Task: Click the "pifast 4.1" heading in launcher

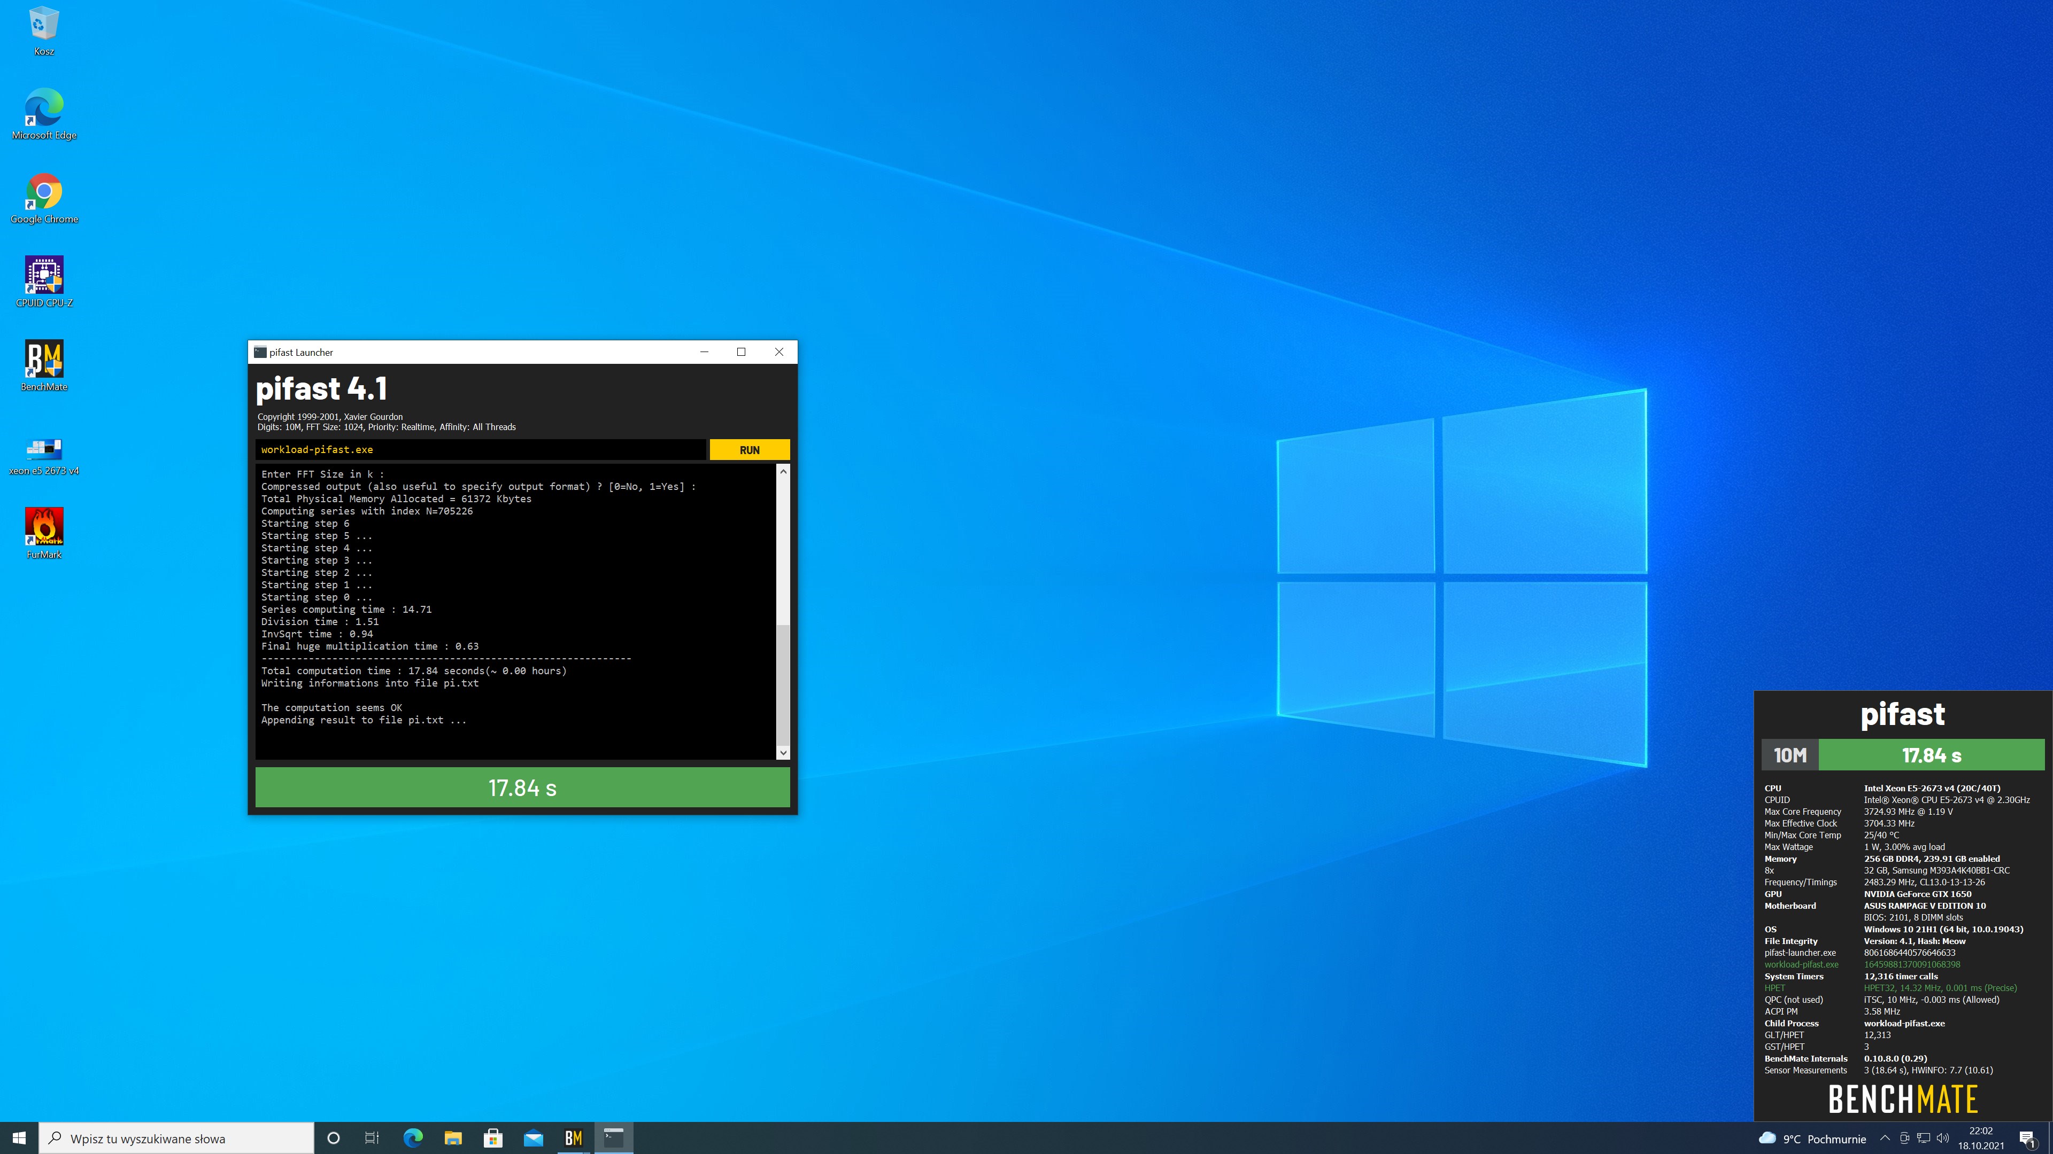Action: [x=321, y=388]
